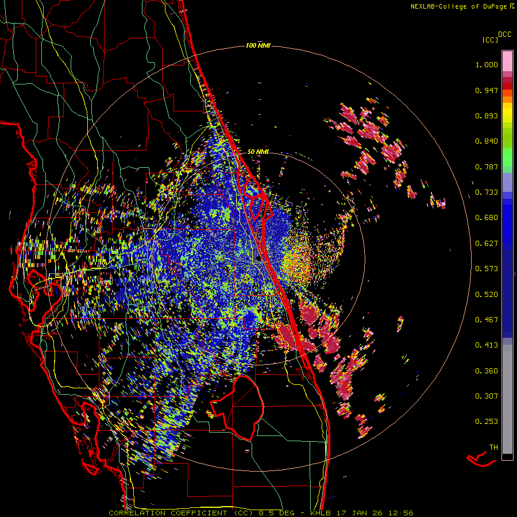Click the 50 NMI range ring label

tap(258, 152)
